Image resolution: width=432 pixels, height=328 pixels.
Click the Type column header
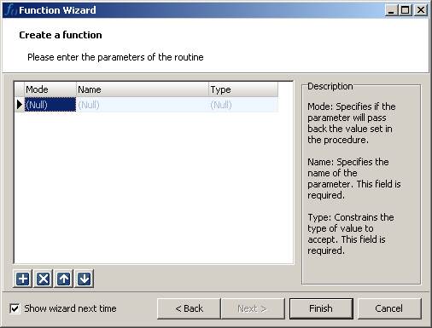(x=243, y=89)
